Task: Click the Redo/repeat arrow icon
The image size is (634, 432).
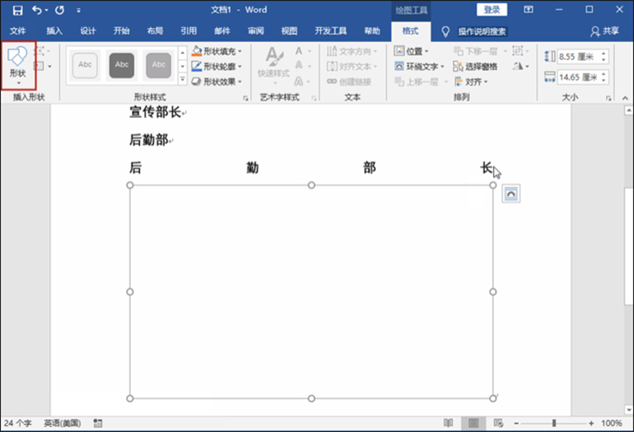Action: 60,10
